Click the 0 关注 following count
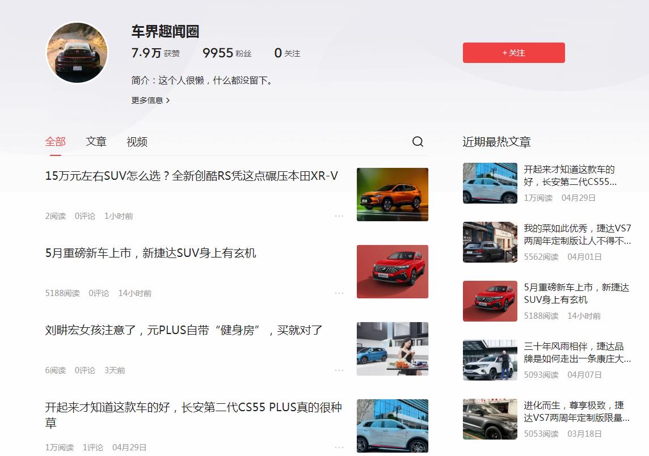The image size is (649, 456). pos(287,53)
